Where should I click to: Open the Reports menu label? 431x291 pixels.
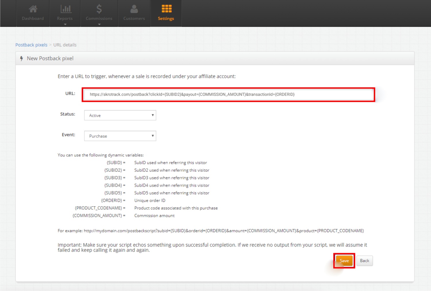point(65,18)
